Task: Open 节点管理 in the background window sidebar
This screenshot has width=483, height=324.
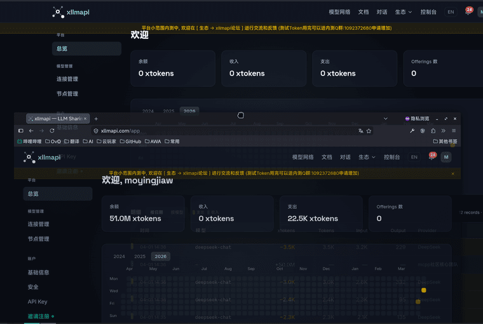Action: [67, 94]
